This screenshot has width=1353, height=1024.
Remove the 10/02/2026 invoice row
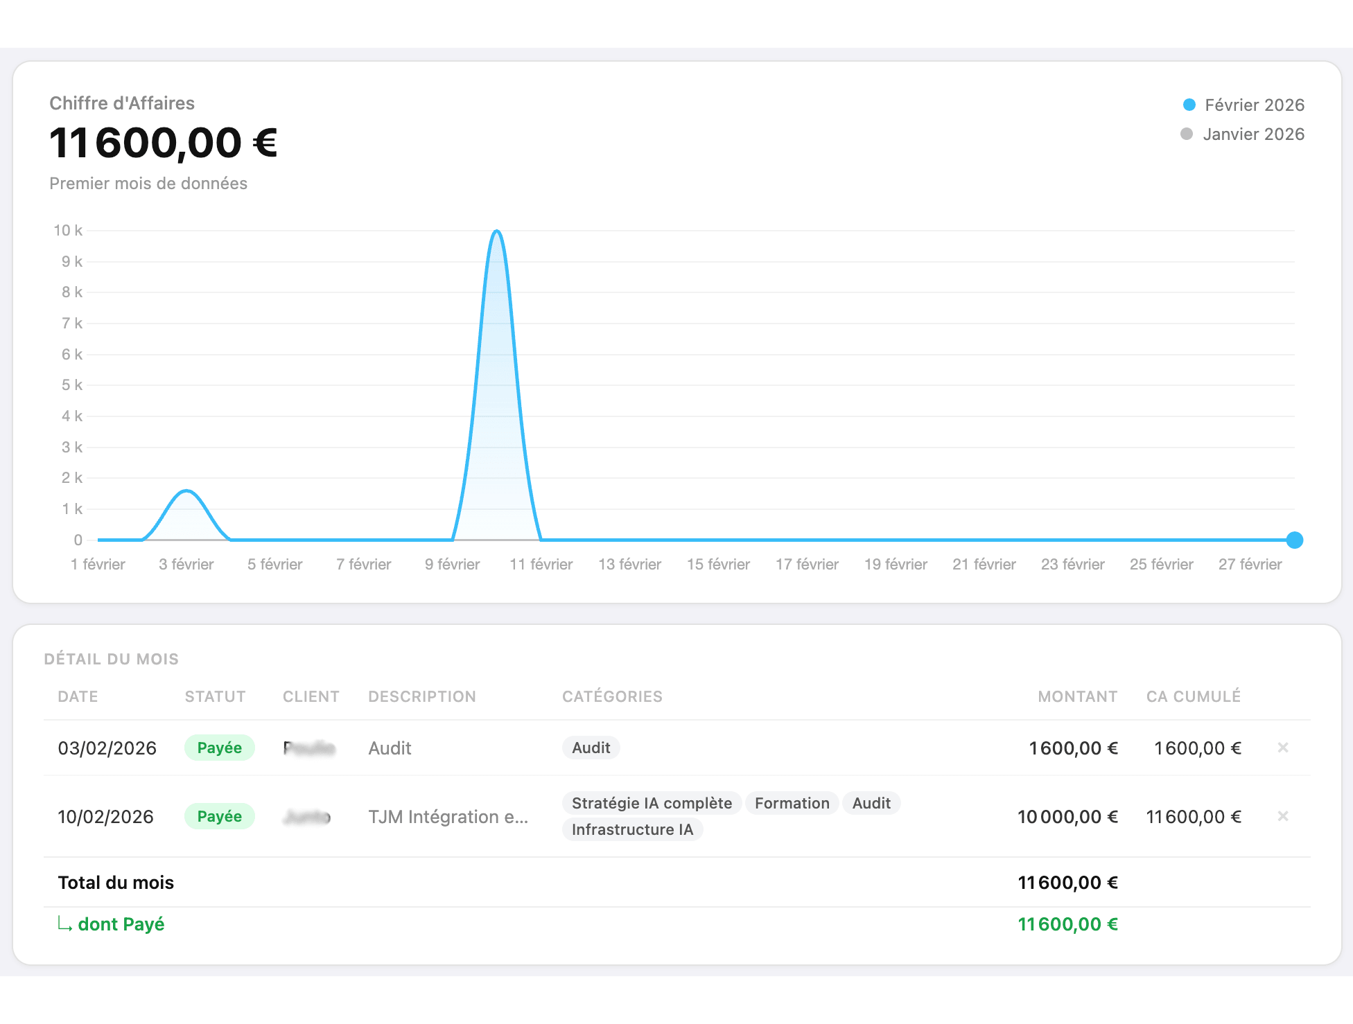(x=1282, y=816)
